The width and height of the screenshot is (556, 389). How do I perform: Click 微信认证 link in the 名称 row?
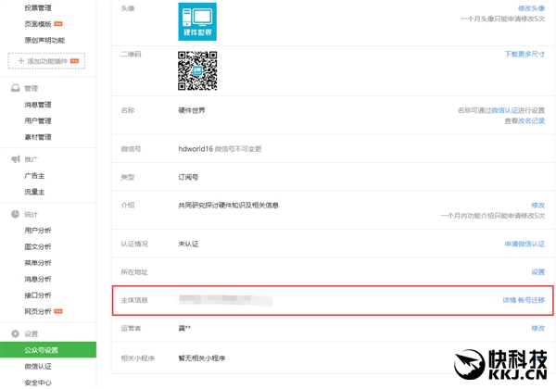click(505, 110)
